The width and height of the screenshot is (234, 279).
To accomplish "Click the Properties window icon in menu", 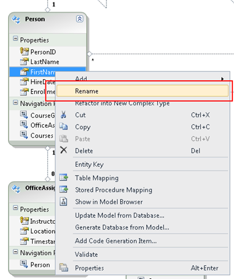I will coord(63,268).
